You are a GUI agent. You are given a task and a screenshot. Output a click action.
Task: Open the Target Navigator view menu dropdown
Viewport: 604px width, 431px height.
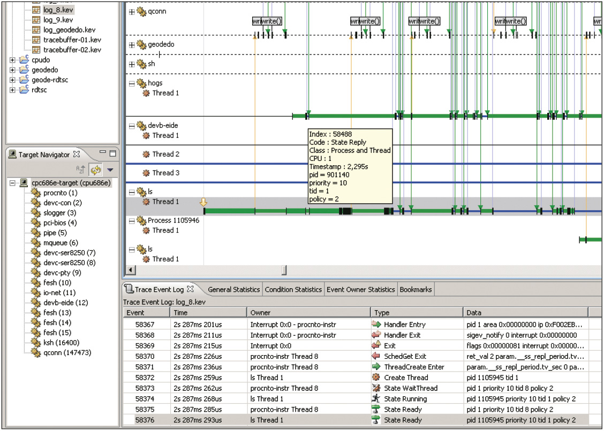(x=110, y=170)
